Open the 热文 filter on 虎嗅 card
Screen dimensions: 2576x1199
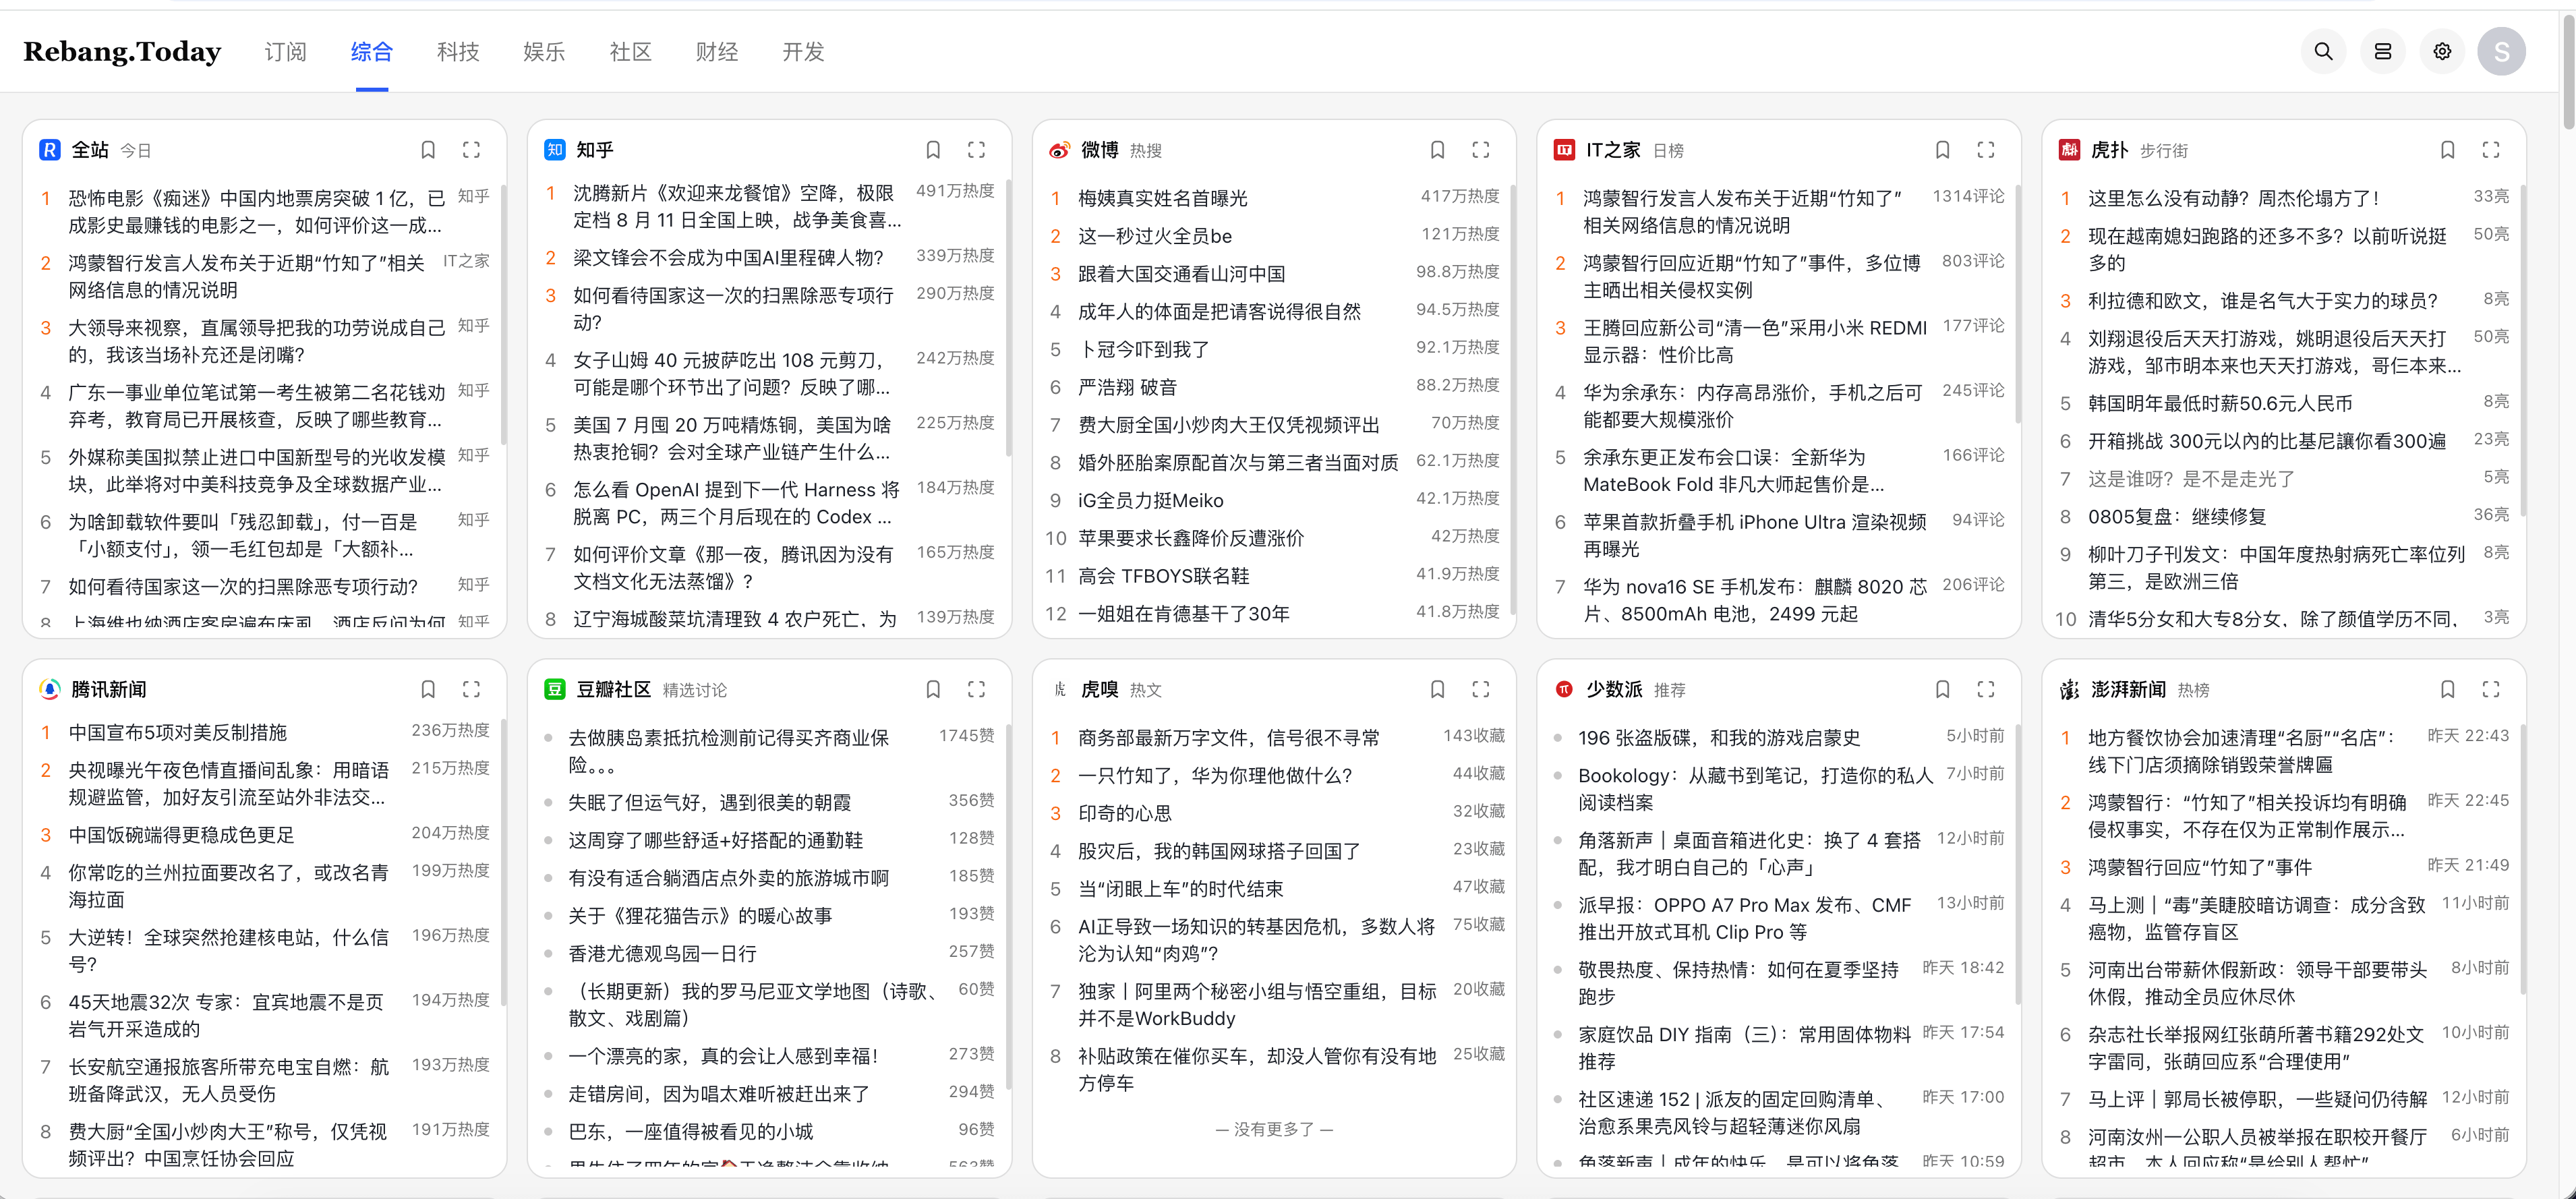(x=1146, y=690)
